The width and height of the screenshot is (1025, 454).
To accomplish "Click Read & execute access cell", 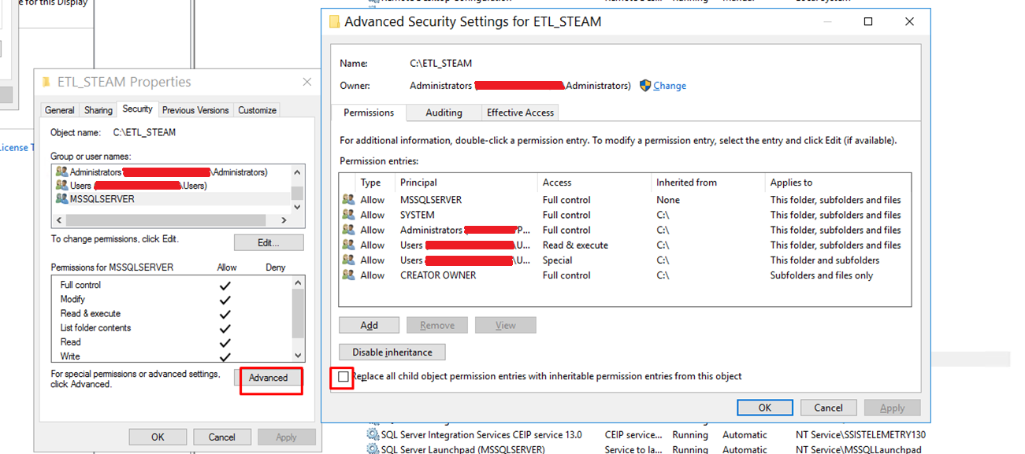I will click(575, 245).
